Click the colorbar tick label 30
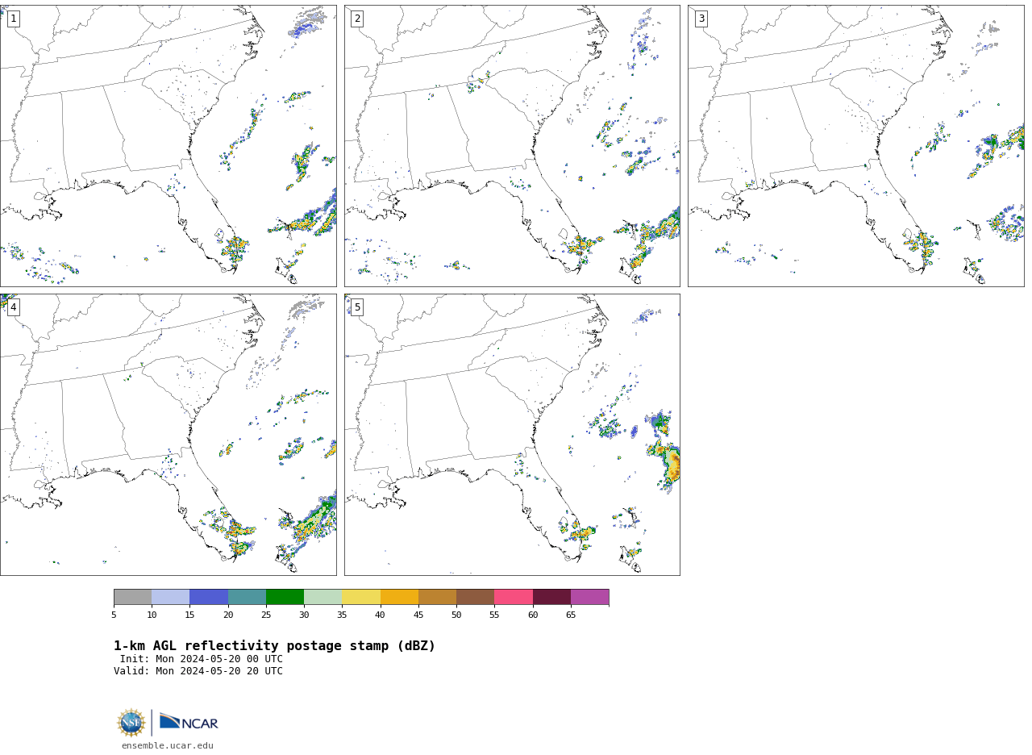1032x755 pixels. (x=304, y=615)
